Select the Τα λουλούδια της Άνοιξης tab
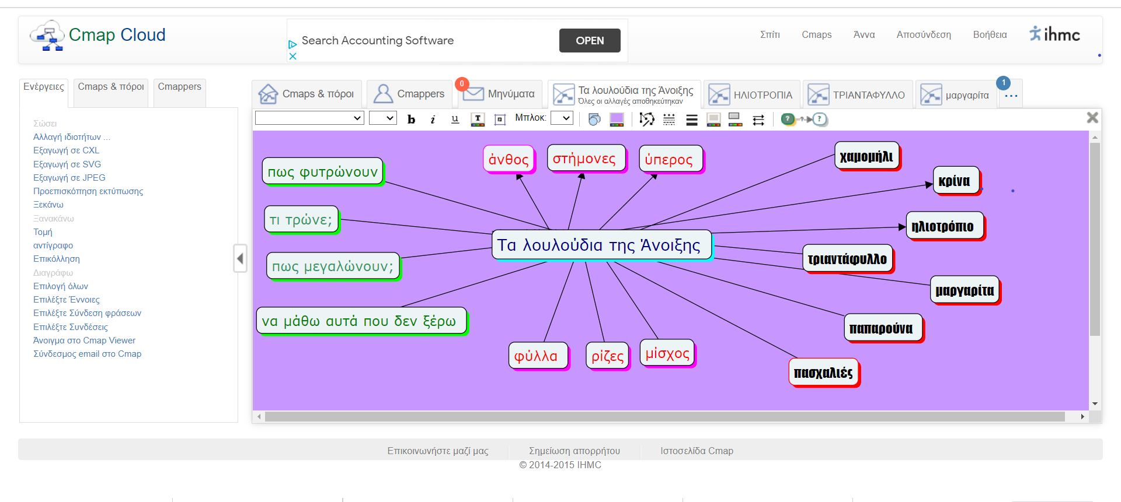This screenshot has width=1121, height=502. coord(624,94)
